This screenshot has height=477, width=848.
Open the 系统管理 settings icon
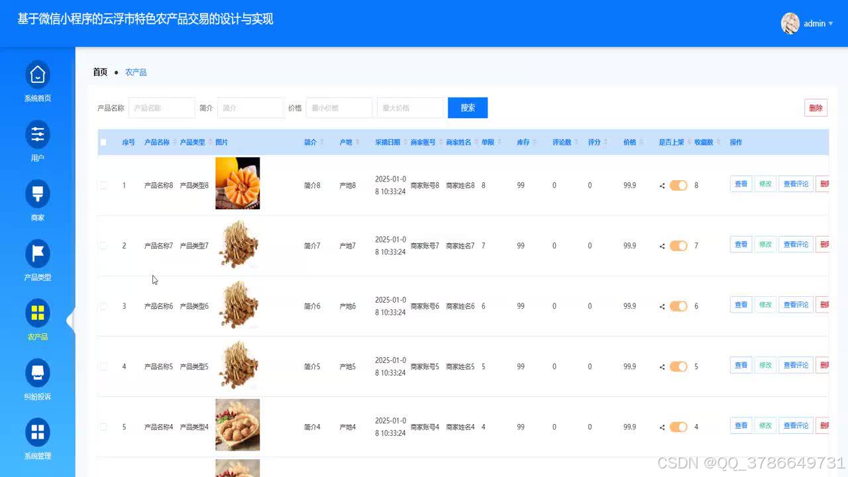point(38,433)
